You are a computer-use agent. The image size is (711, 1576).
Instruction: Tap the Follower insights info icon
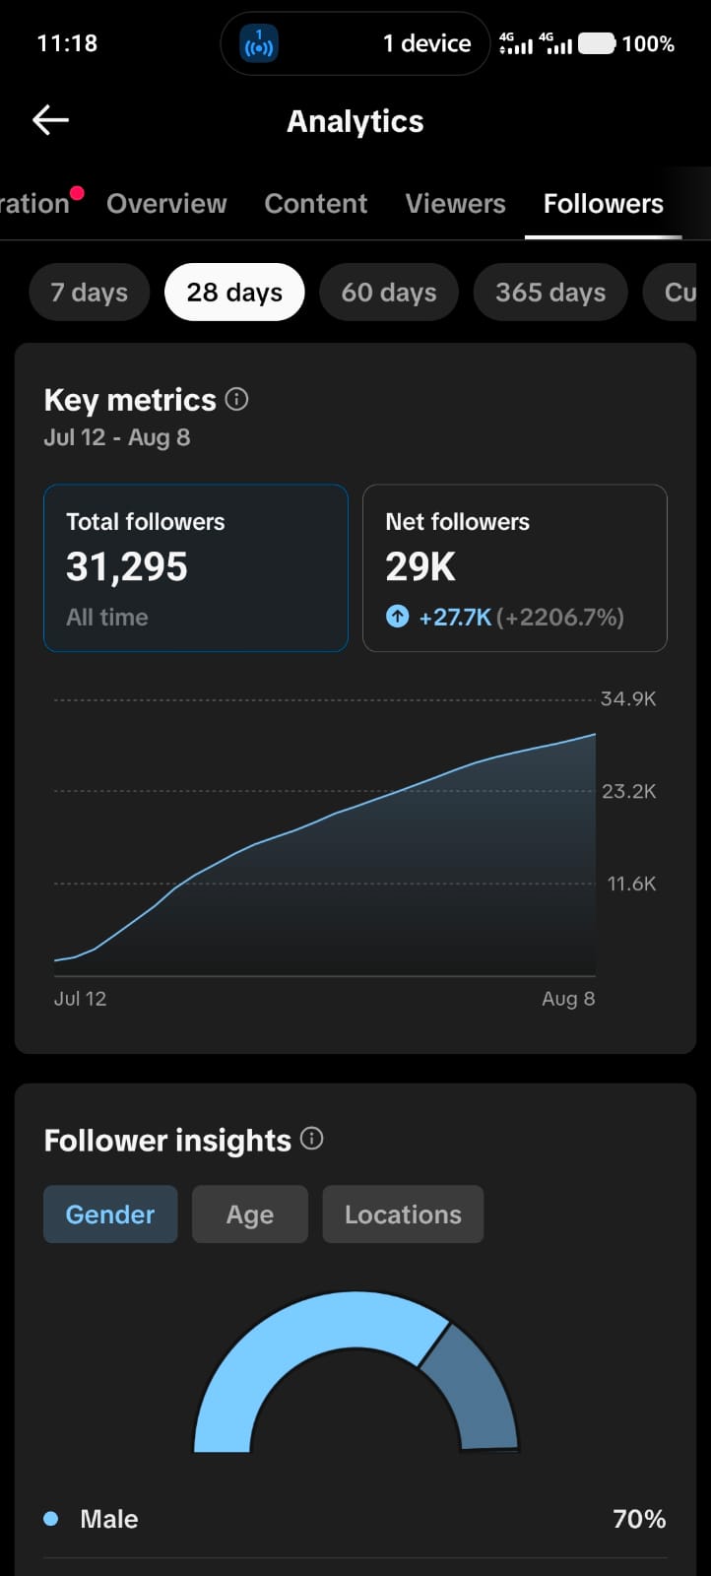click(x=311, y=1139)
